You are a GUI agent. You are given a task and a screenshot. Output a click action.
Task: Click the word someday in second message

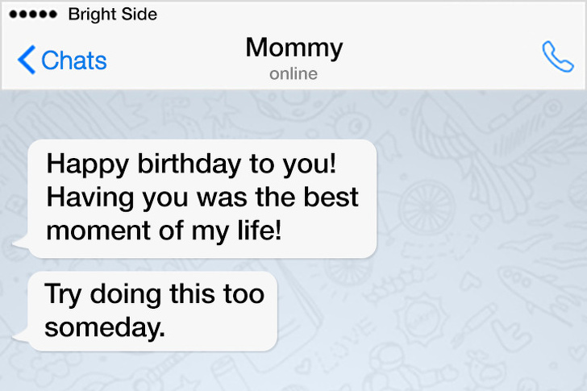[x=105, y=328]
